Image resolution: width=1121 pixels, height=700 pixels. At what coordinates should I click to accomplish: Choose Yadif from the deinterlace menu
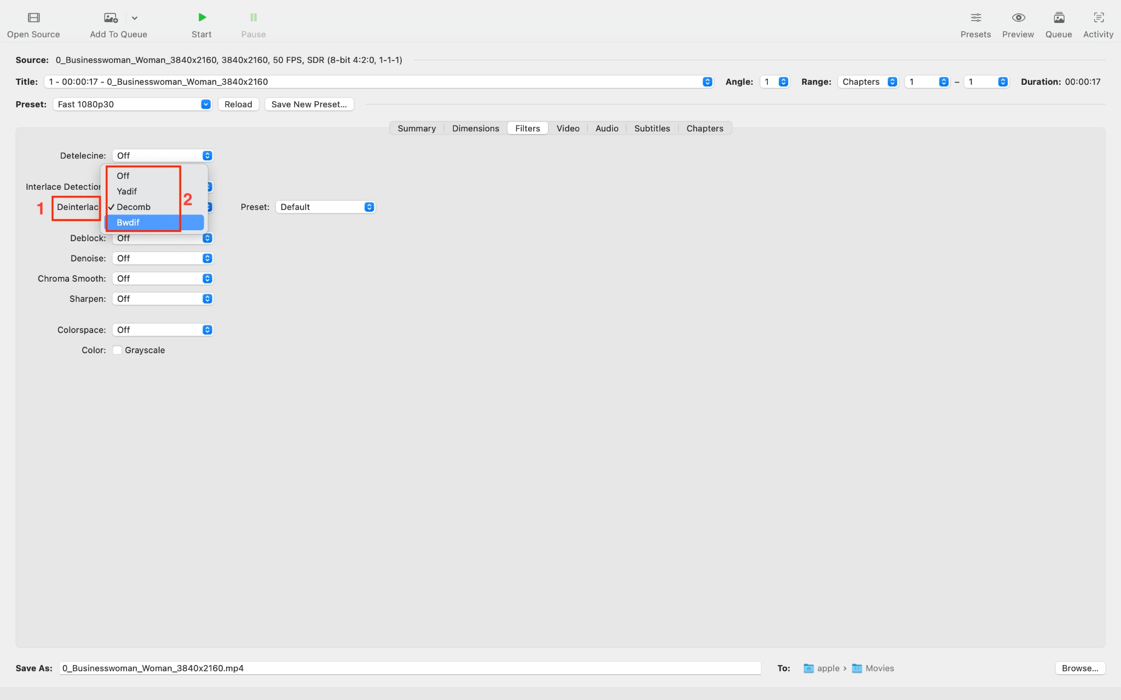(x=127, y=191)
